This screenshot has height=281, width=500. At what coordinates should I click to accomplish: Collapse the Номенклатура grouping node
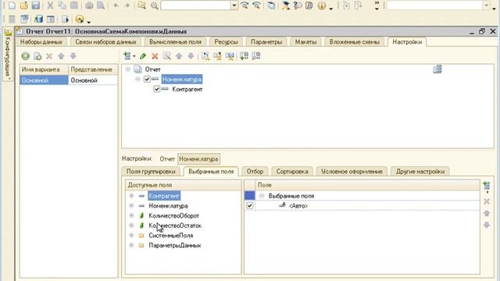[137, 79]
